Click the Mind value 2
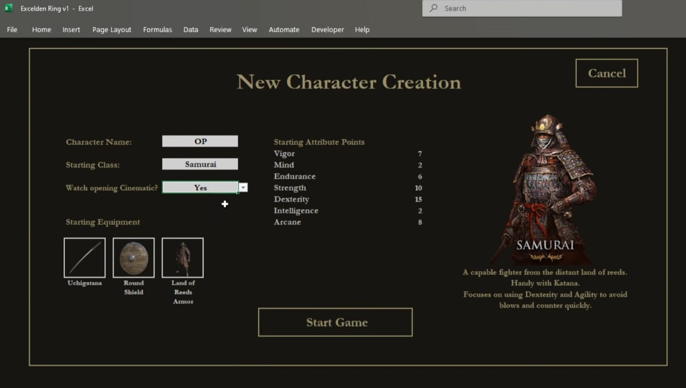The height and width of the screenshot is (388, 686). [420, 165]
